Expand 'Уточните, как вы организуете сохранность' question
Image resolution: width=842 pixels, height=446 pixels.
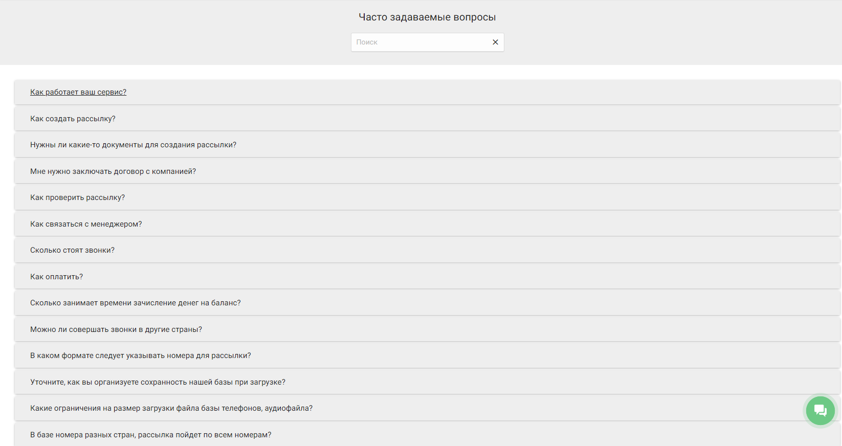pyautogui.click(x=158, y=382)
